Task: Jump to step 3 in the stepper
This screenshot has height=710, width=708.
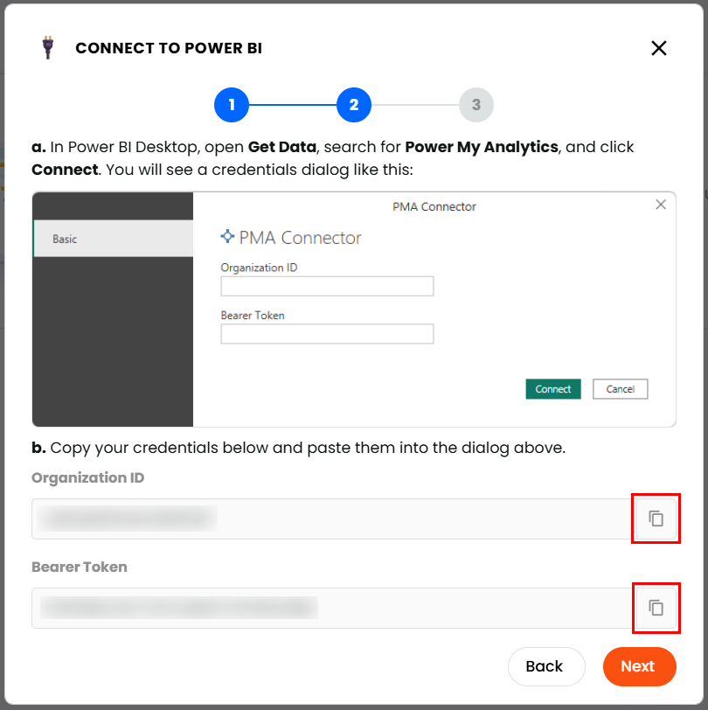Action: [476, 105]
